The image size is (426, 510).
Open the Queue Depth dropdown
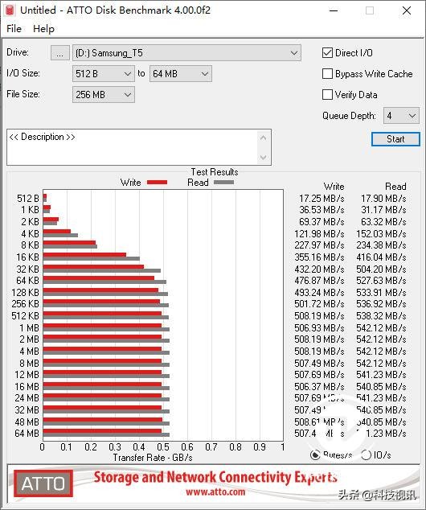[401, 116]
